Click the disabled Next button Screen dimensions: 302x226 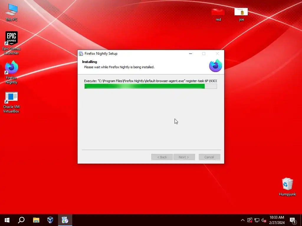184,157
